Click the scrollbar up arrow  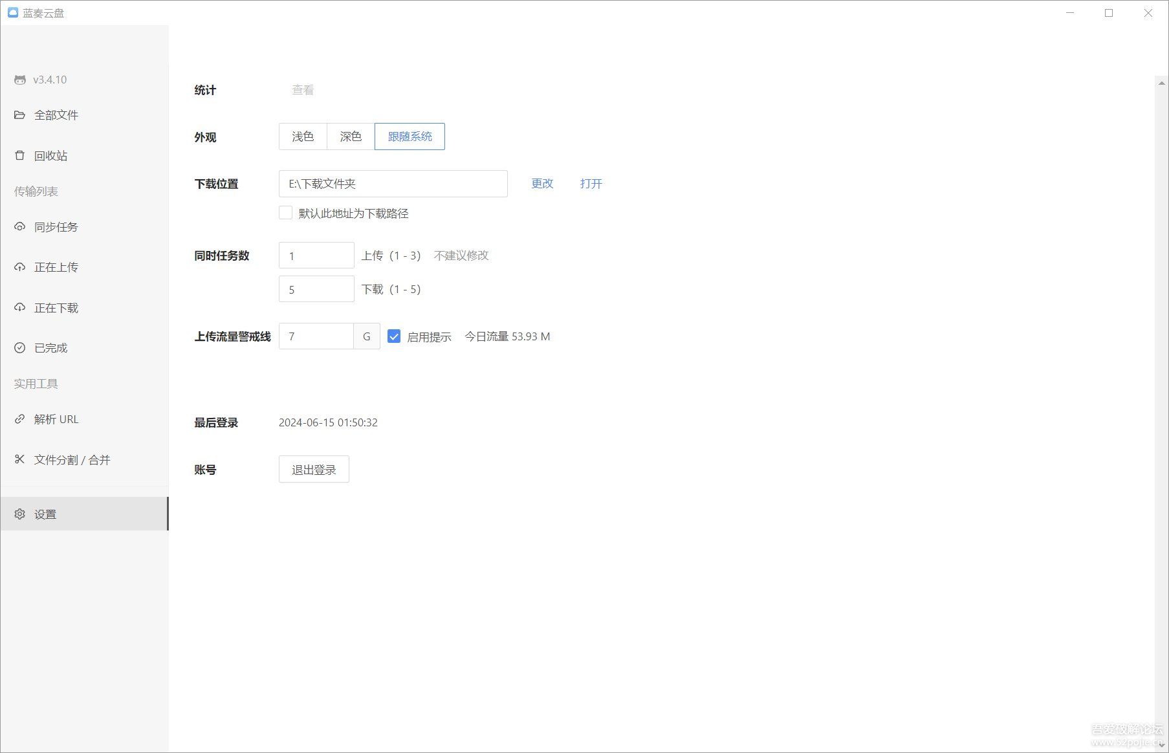(x=1161, y=83)
